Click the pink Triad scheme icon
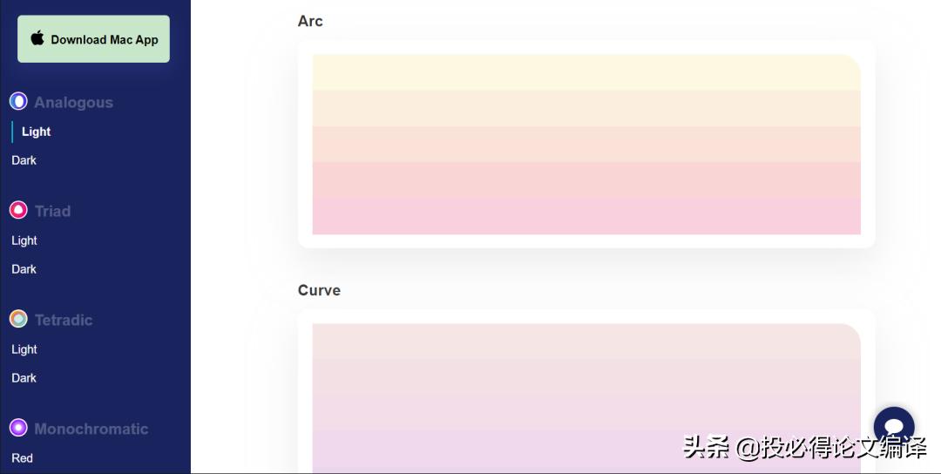Image resolution: width=941 pixels, height=474 pixels. tap(18, 210)
